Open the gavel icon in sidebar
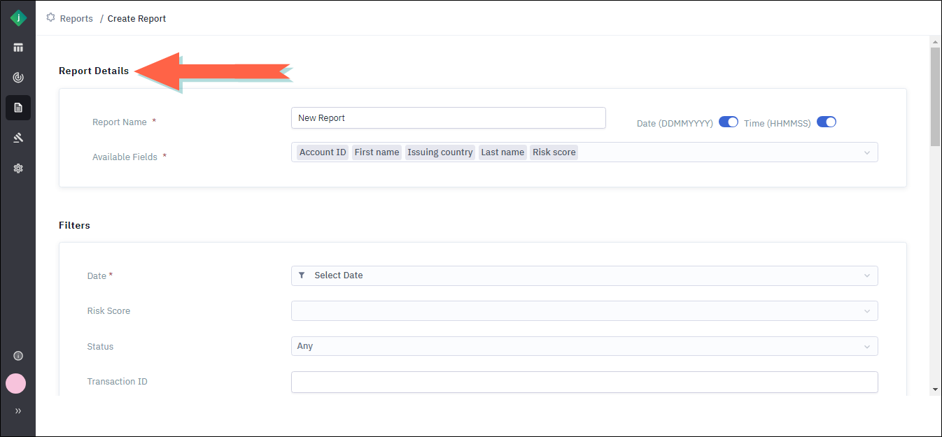Screen dimensions: 942x437 click(18, 138)
